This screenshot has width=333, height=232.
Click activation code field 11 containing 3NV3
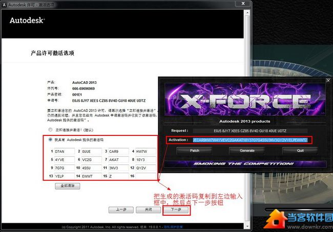tap(118, 168)
